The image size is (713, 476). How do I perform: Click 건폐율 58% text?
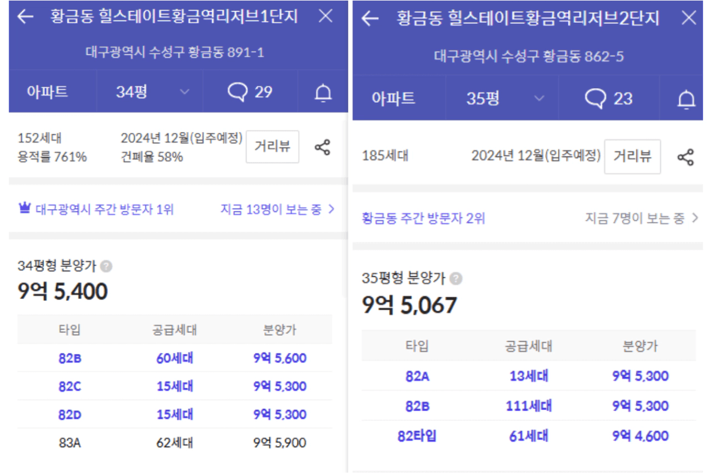click(x=152, y=157)
